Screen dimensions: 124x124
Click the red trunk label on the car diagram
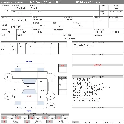coord(29,96)
